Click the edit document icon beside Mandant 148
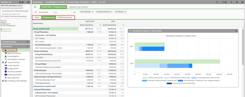The width and height of the screenshot is (245, 97). point(23,2)
